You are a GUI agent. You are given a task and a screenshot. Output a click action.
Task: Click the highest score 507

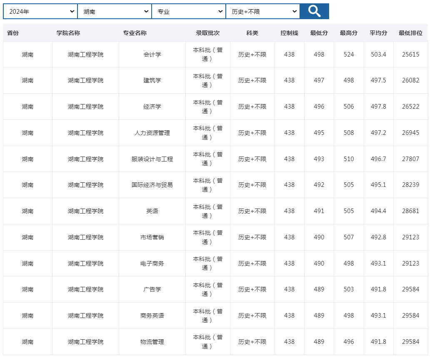(x=349, y=237)
